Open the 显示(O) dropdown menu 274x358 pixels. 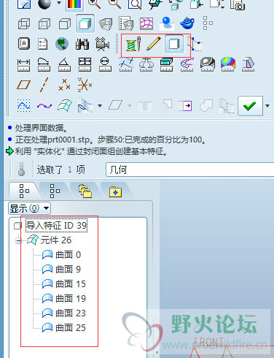tap(29, 208)
